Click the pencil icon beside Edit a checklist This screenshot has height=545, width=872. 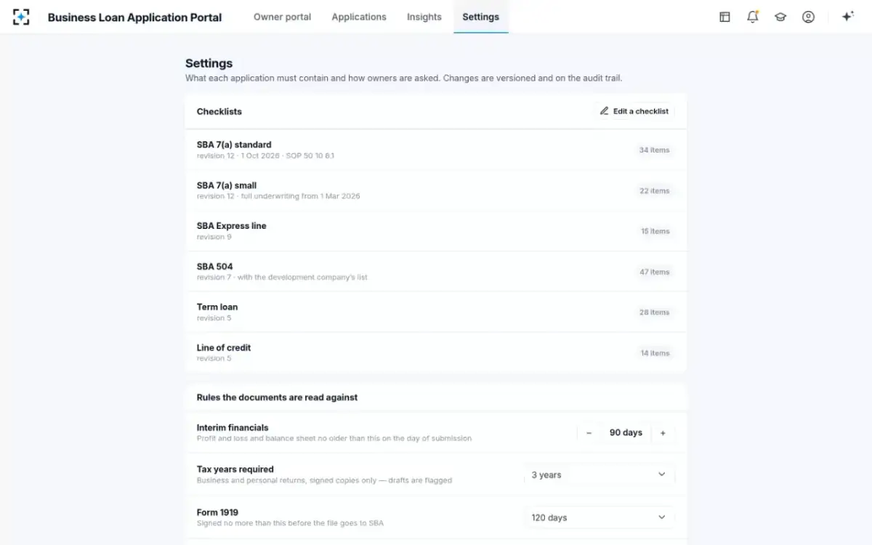[604, 111]
